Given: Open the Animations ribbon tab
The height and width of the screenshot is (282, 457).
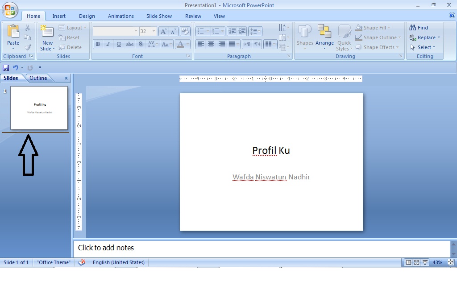Looking at the screenshot, I should click(120, 16).
